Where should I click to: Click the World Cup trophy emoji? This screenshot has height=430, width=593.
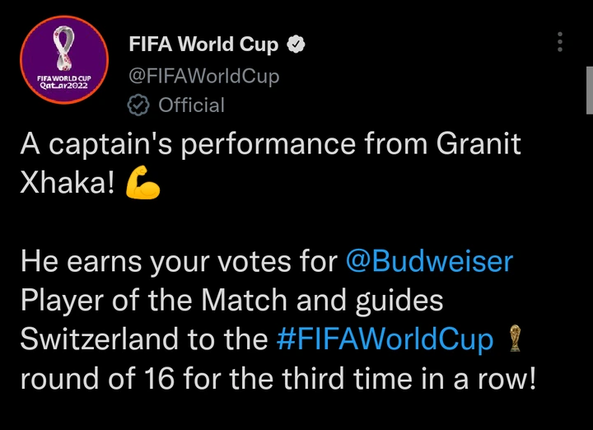pos(515,339)
